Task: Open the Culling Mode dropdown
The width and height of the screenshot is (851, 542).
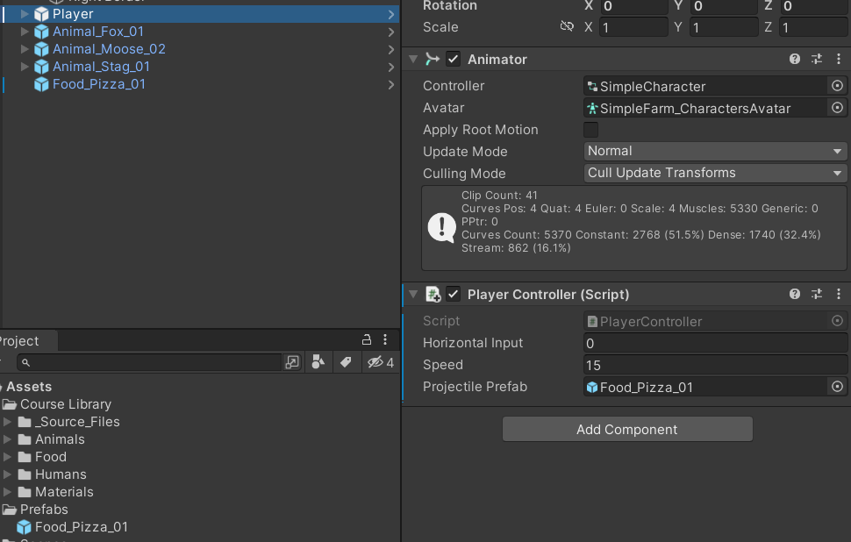Action: (715, 173)
